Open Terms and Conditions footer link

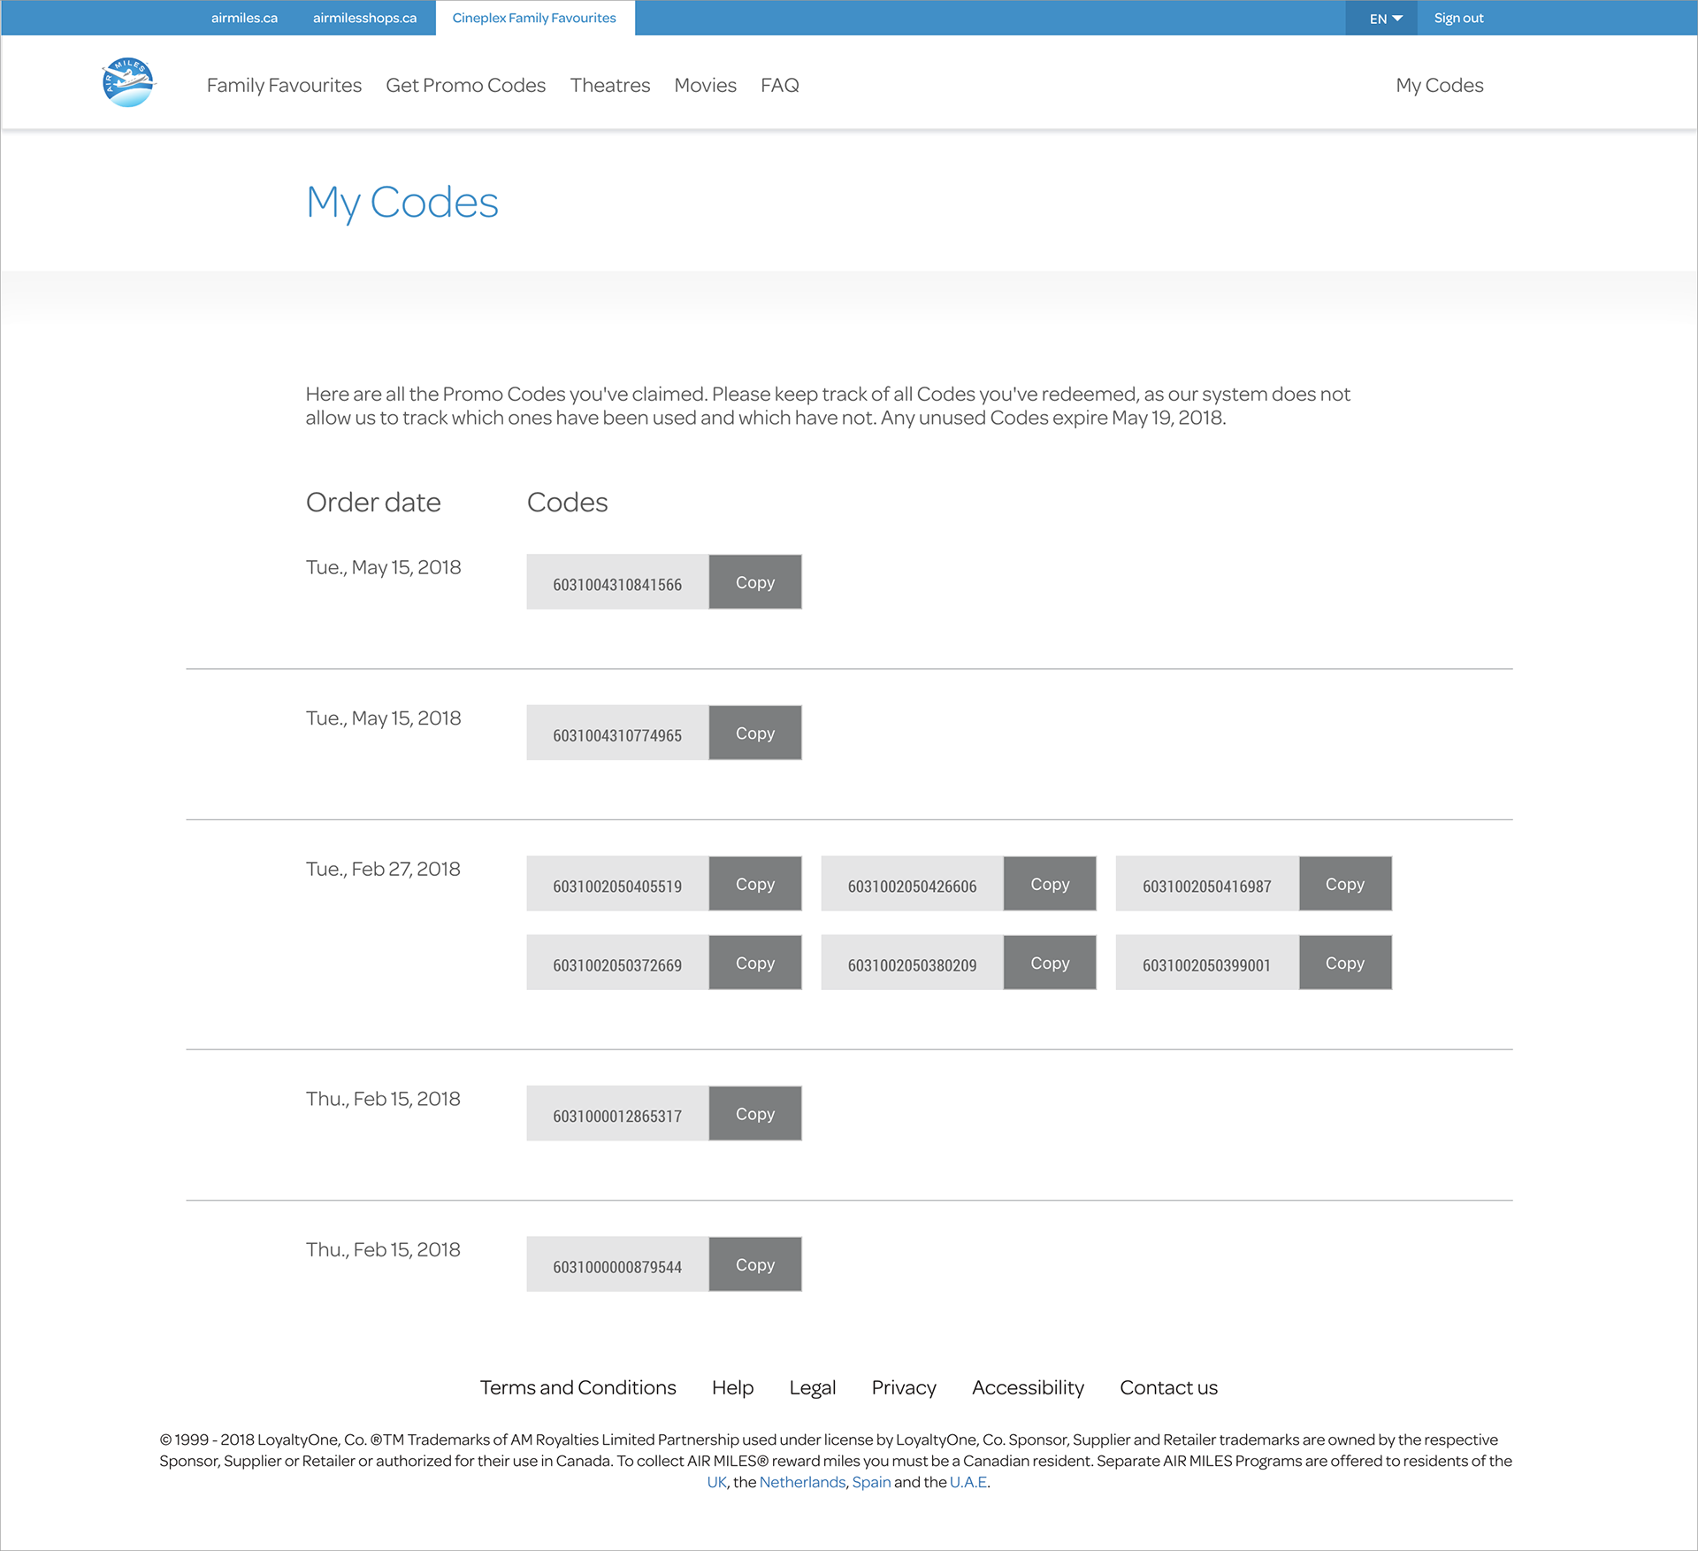tap(577, 1387)
